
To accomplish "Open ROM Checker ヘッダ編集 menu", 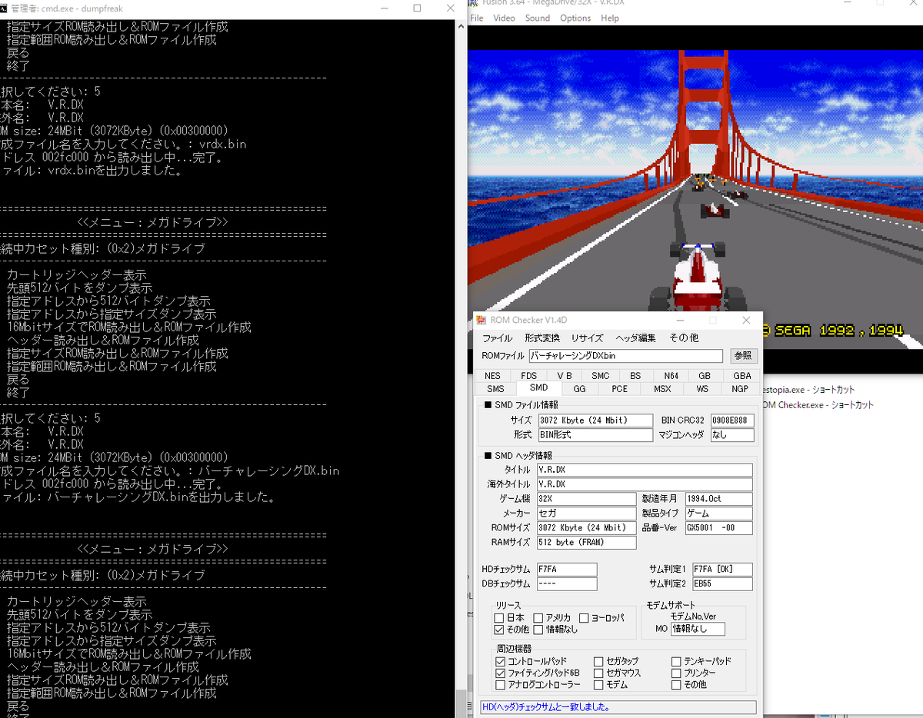I will click(x=636, y=338).
